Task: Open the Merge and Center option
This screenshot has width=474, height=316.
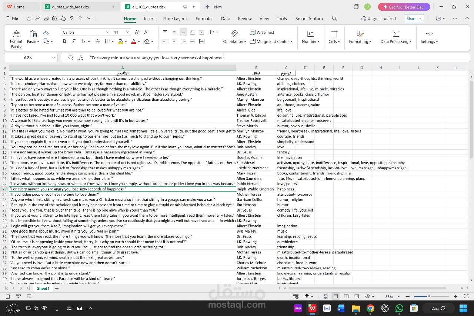Action: click(x=271, y=41)
